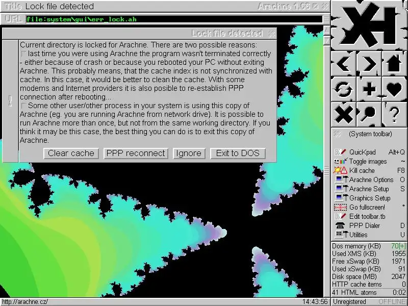408x306 pixels.
Task: Launch PPP Dialer telephone entry
Action: coord(369,225)
